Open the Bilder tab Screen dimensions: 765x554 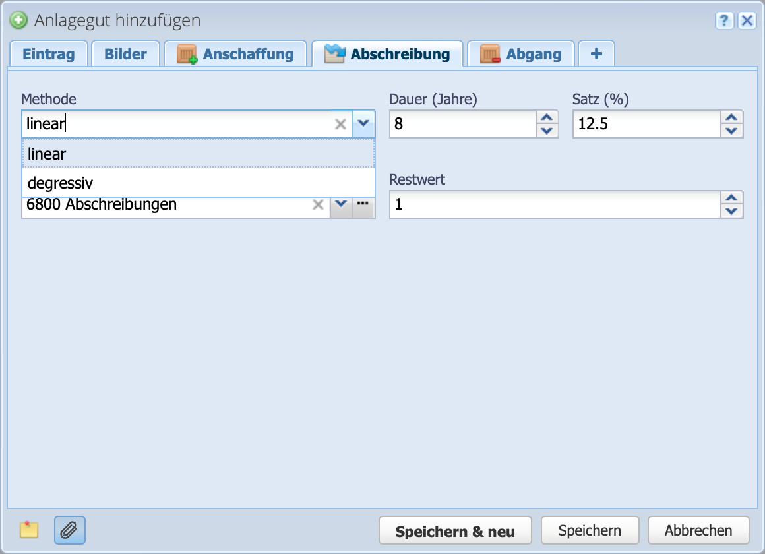pos(125,53)
